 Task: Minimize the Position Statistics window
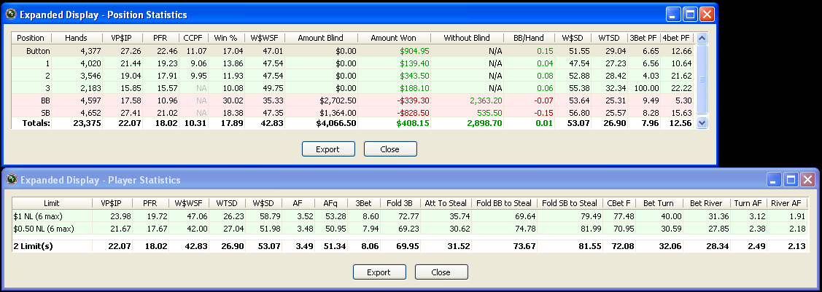tap(674, 15)
